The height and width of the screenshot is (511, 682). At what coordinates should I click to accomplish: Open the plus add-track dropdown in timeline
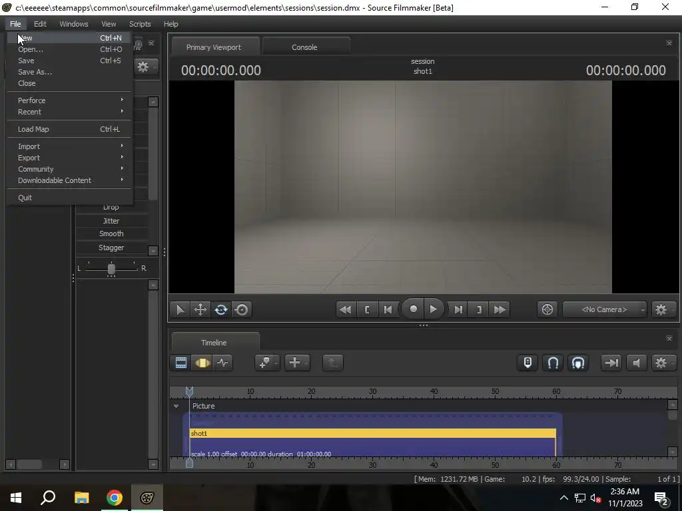point(297,363)
